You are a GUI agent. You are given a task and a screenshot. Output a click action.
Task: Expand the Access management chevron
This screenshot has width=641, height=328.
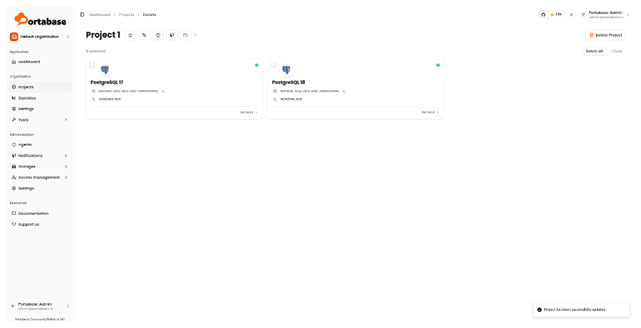pos(66,178)
